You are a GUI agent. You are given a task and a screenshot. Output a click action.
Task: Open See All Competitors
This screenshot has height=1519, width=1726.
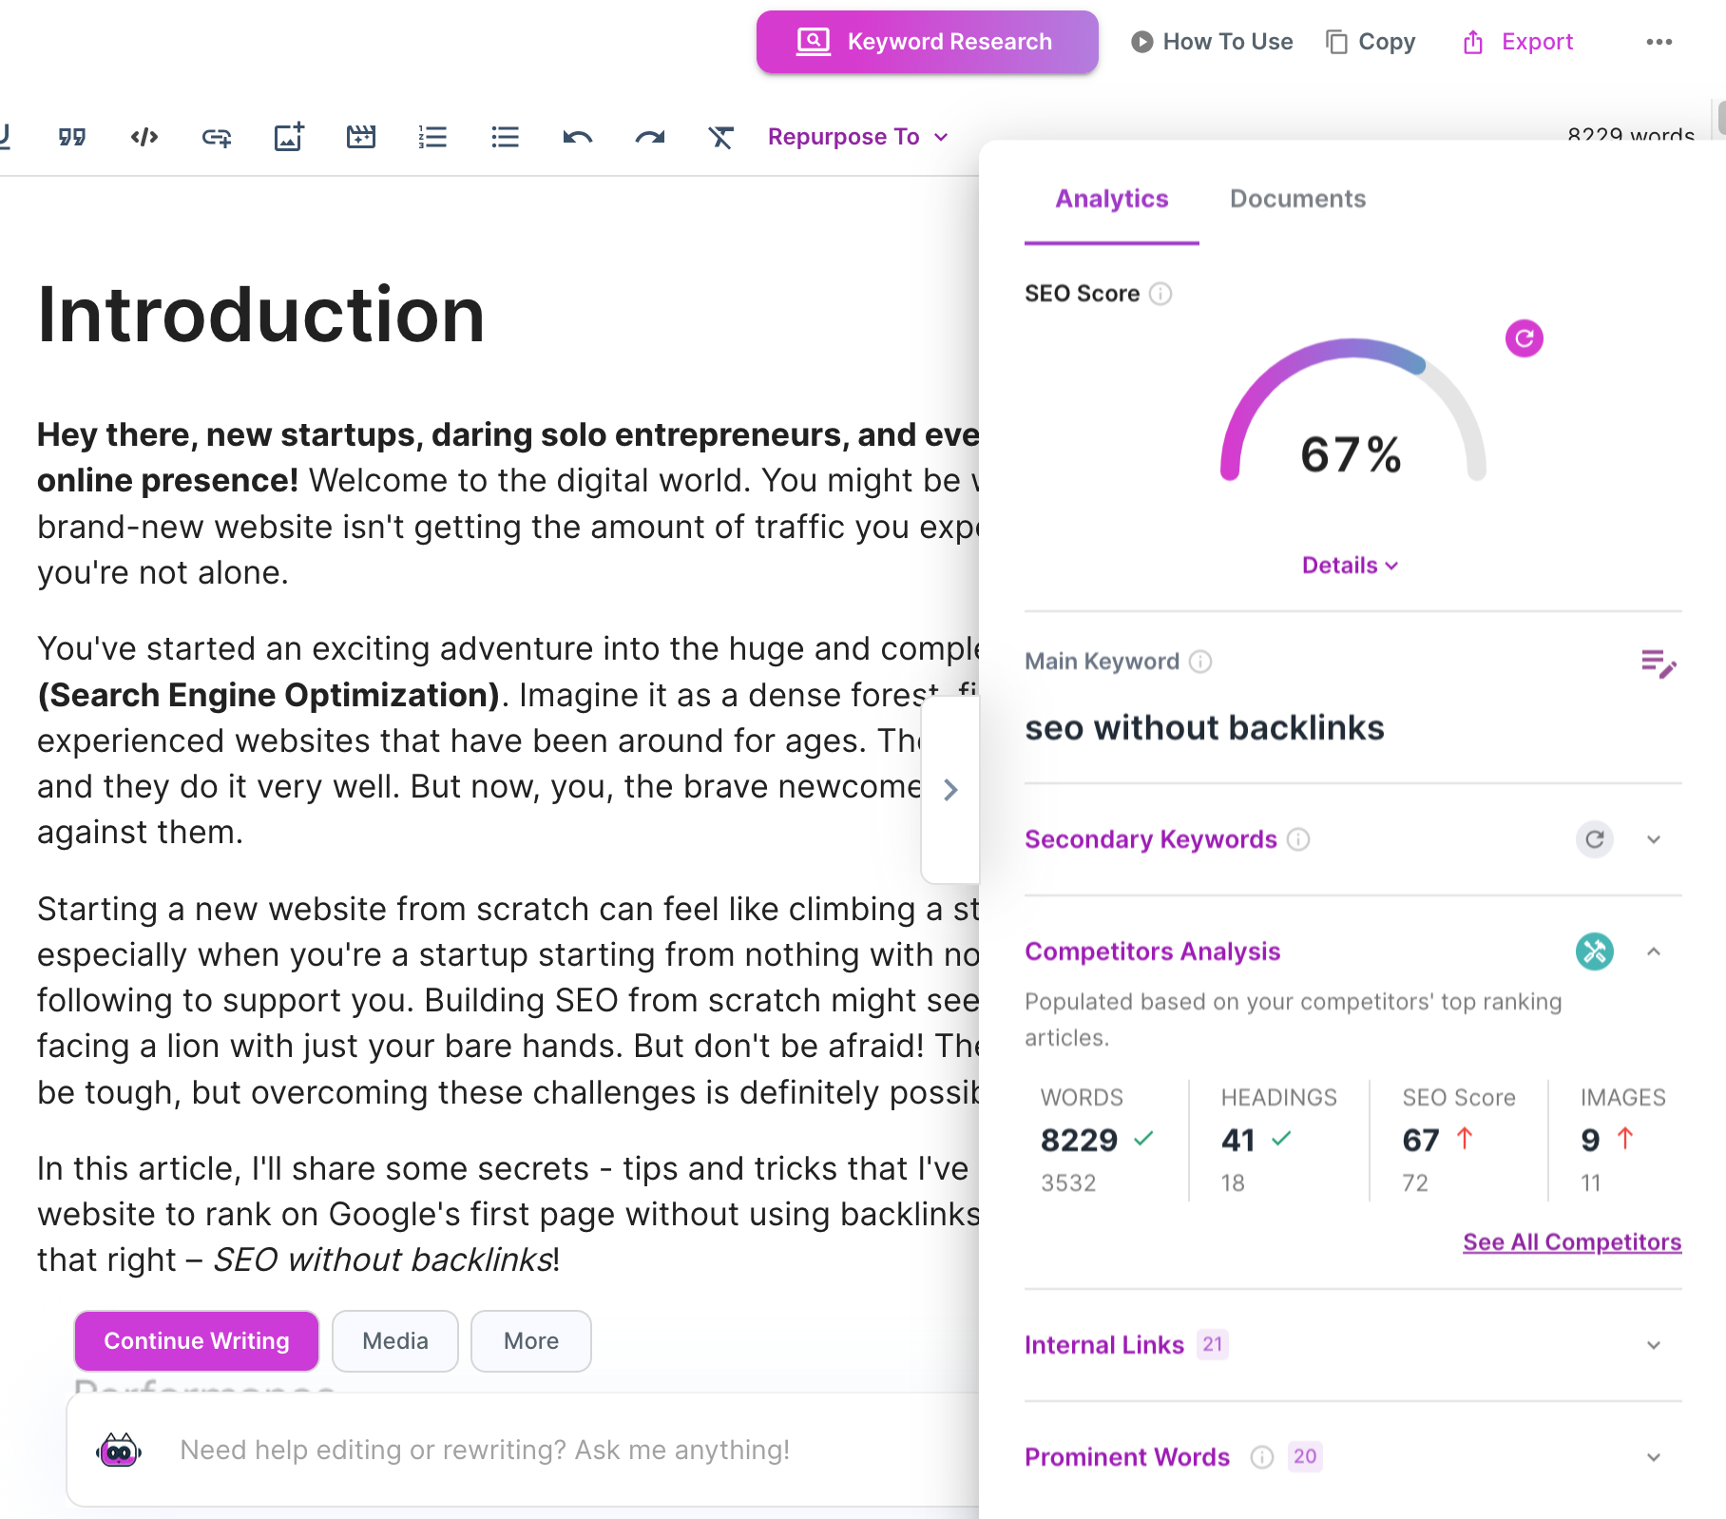click(1571, 1241)
